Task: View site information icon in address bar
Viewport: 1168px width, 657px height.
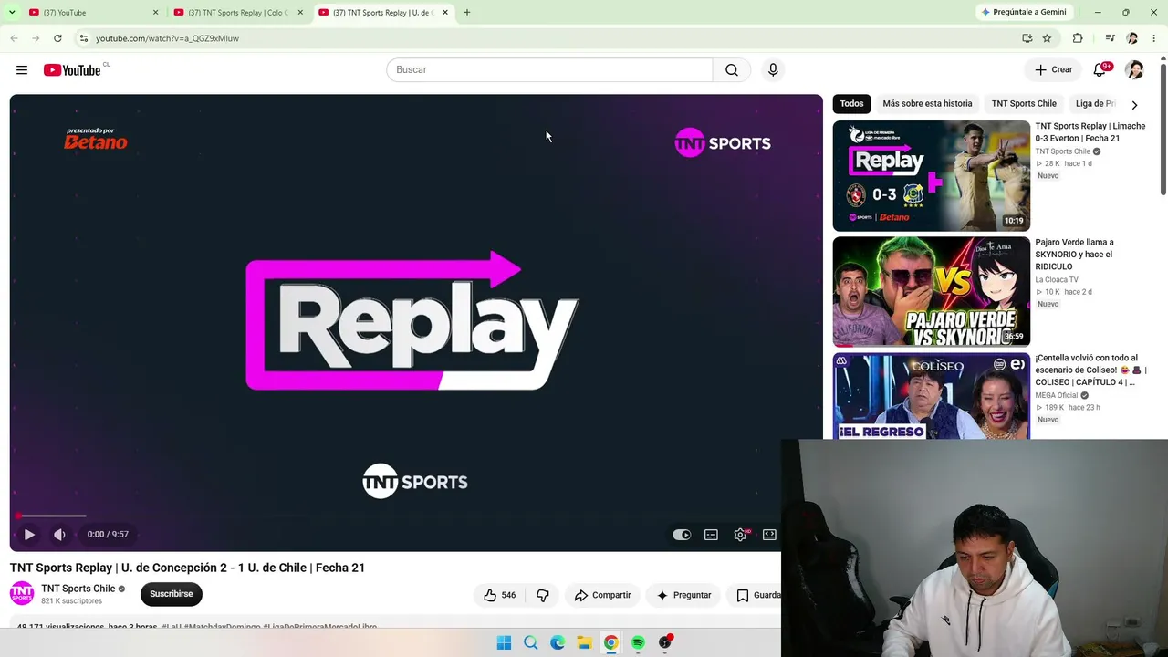Action: pos(83,38)
